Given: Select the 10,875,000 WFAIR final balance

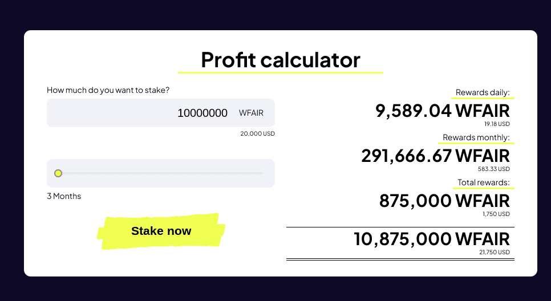Looking at the screenshot, I should pyautogui.click(x=432, y=238).
